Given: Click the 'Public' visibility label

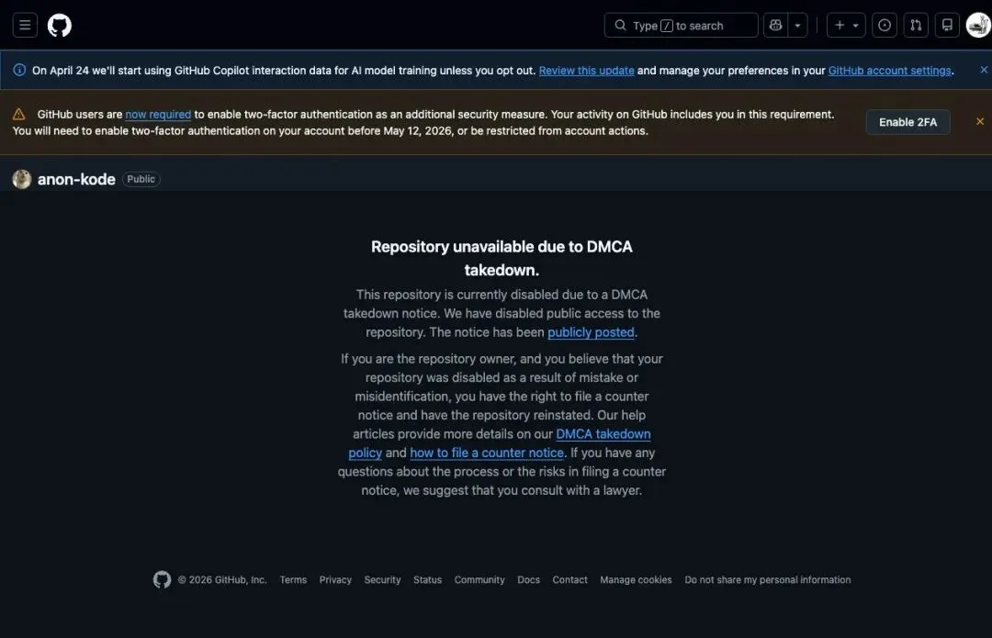Looking at the screenshot, I should point(141,179).
